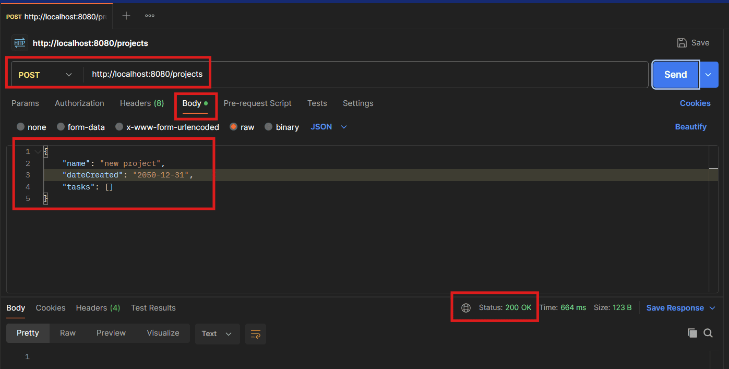Select the raw body type
The width and height of the screenshot is (729, 369).
pos(242,127)
